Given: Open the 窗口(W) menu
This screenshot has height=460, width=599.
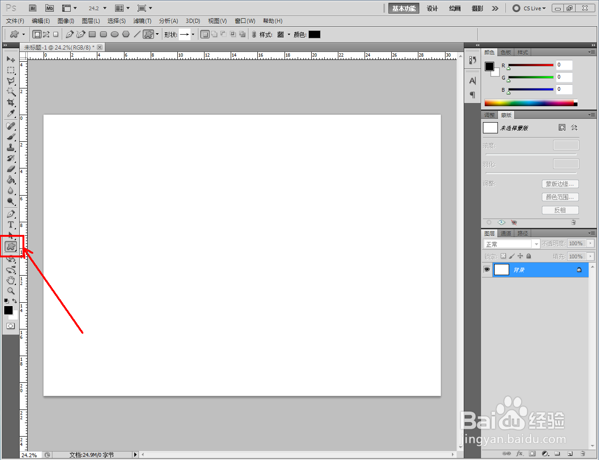Looking at the screenshot, I should 245,21.
